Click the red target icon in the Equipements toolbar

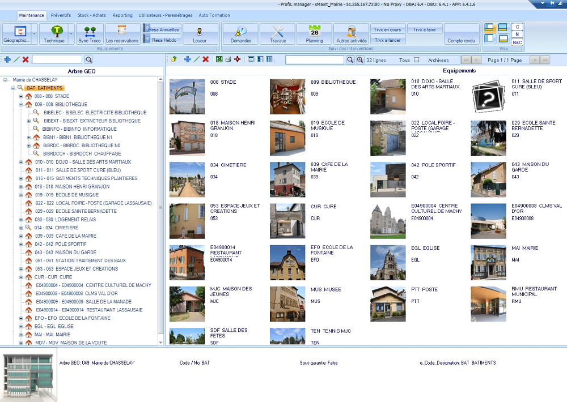(237, 59)
